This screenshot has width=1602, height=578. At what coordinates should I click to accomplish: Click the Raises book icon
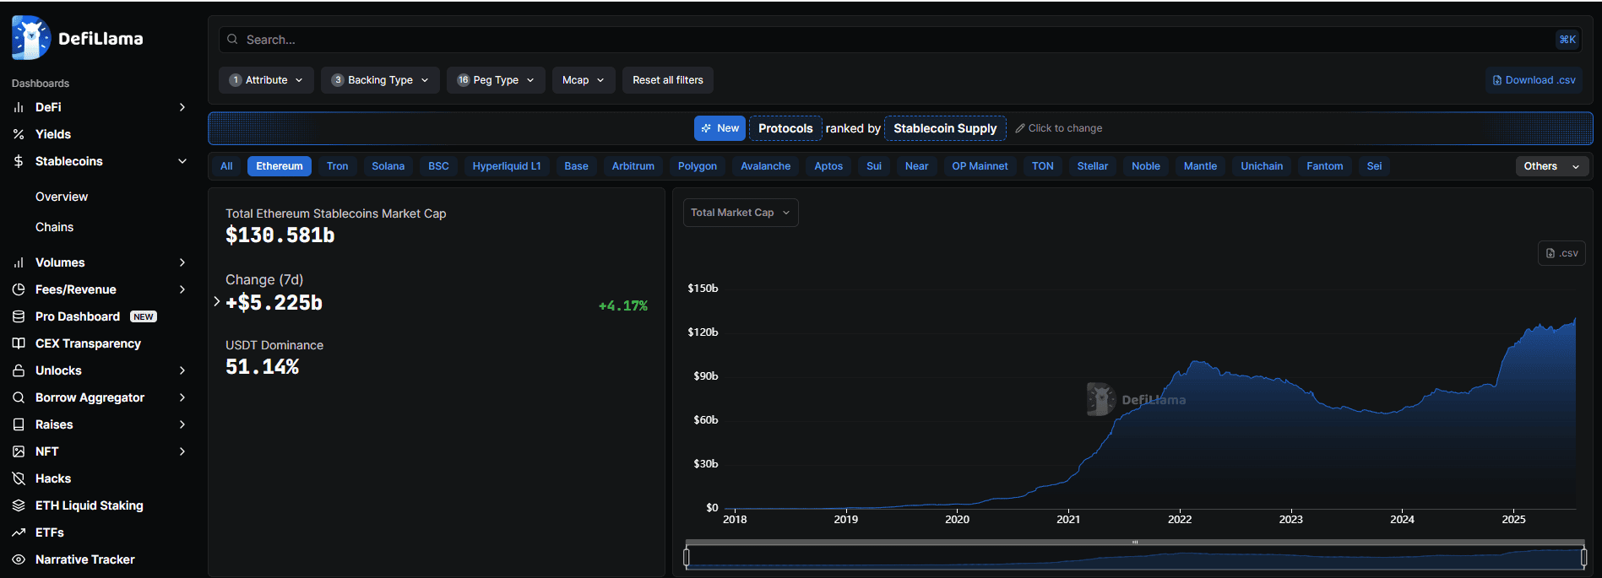[x=19, y=424]
